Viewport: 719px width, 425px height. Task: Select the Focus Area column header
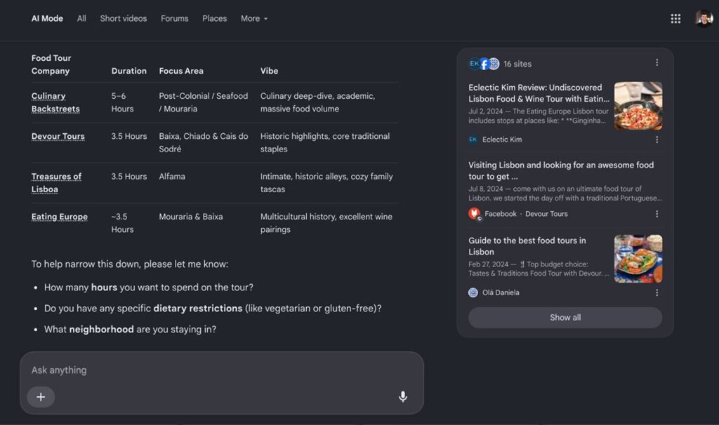pyautogui.click(x=181, y=71)
